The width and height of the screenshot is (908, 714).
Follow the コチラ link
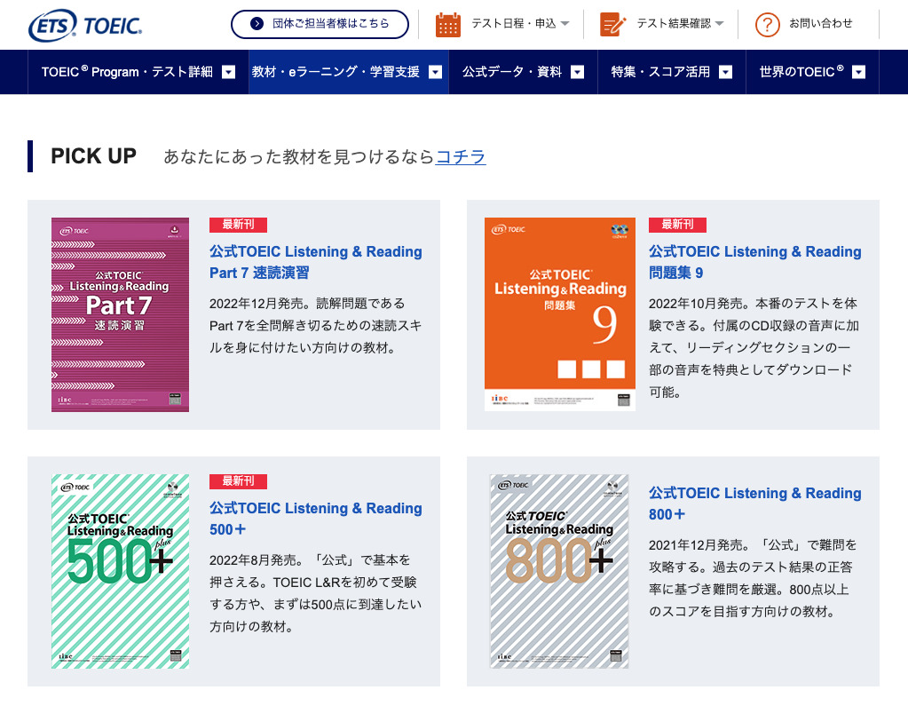[461, 156]
